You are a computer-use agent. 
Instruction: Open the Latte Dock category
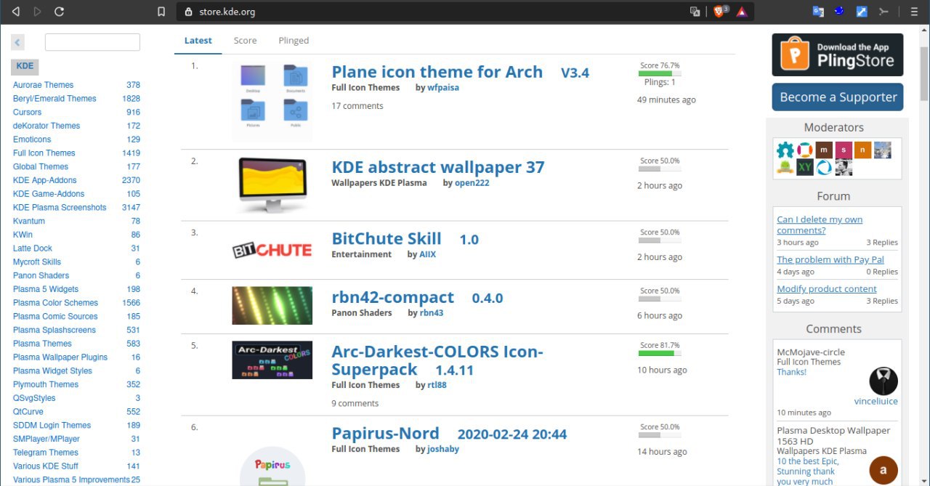pos(33,248)
